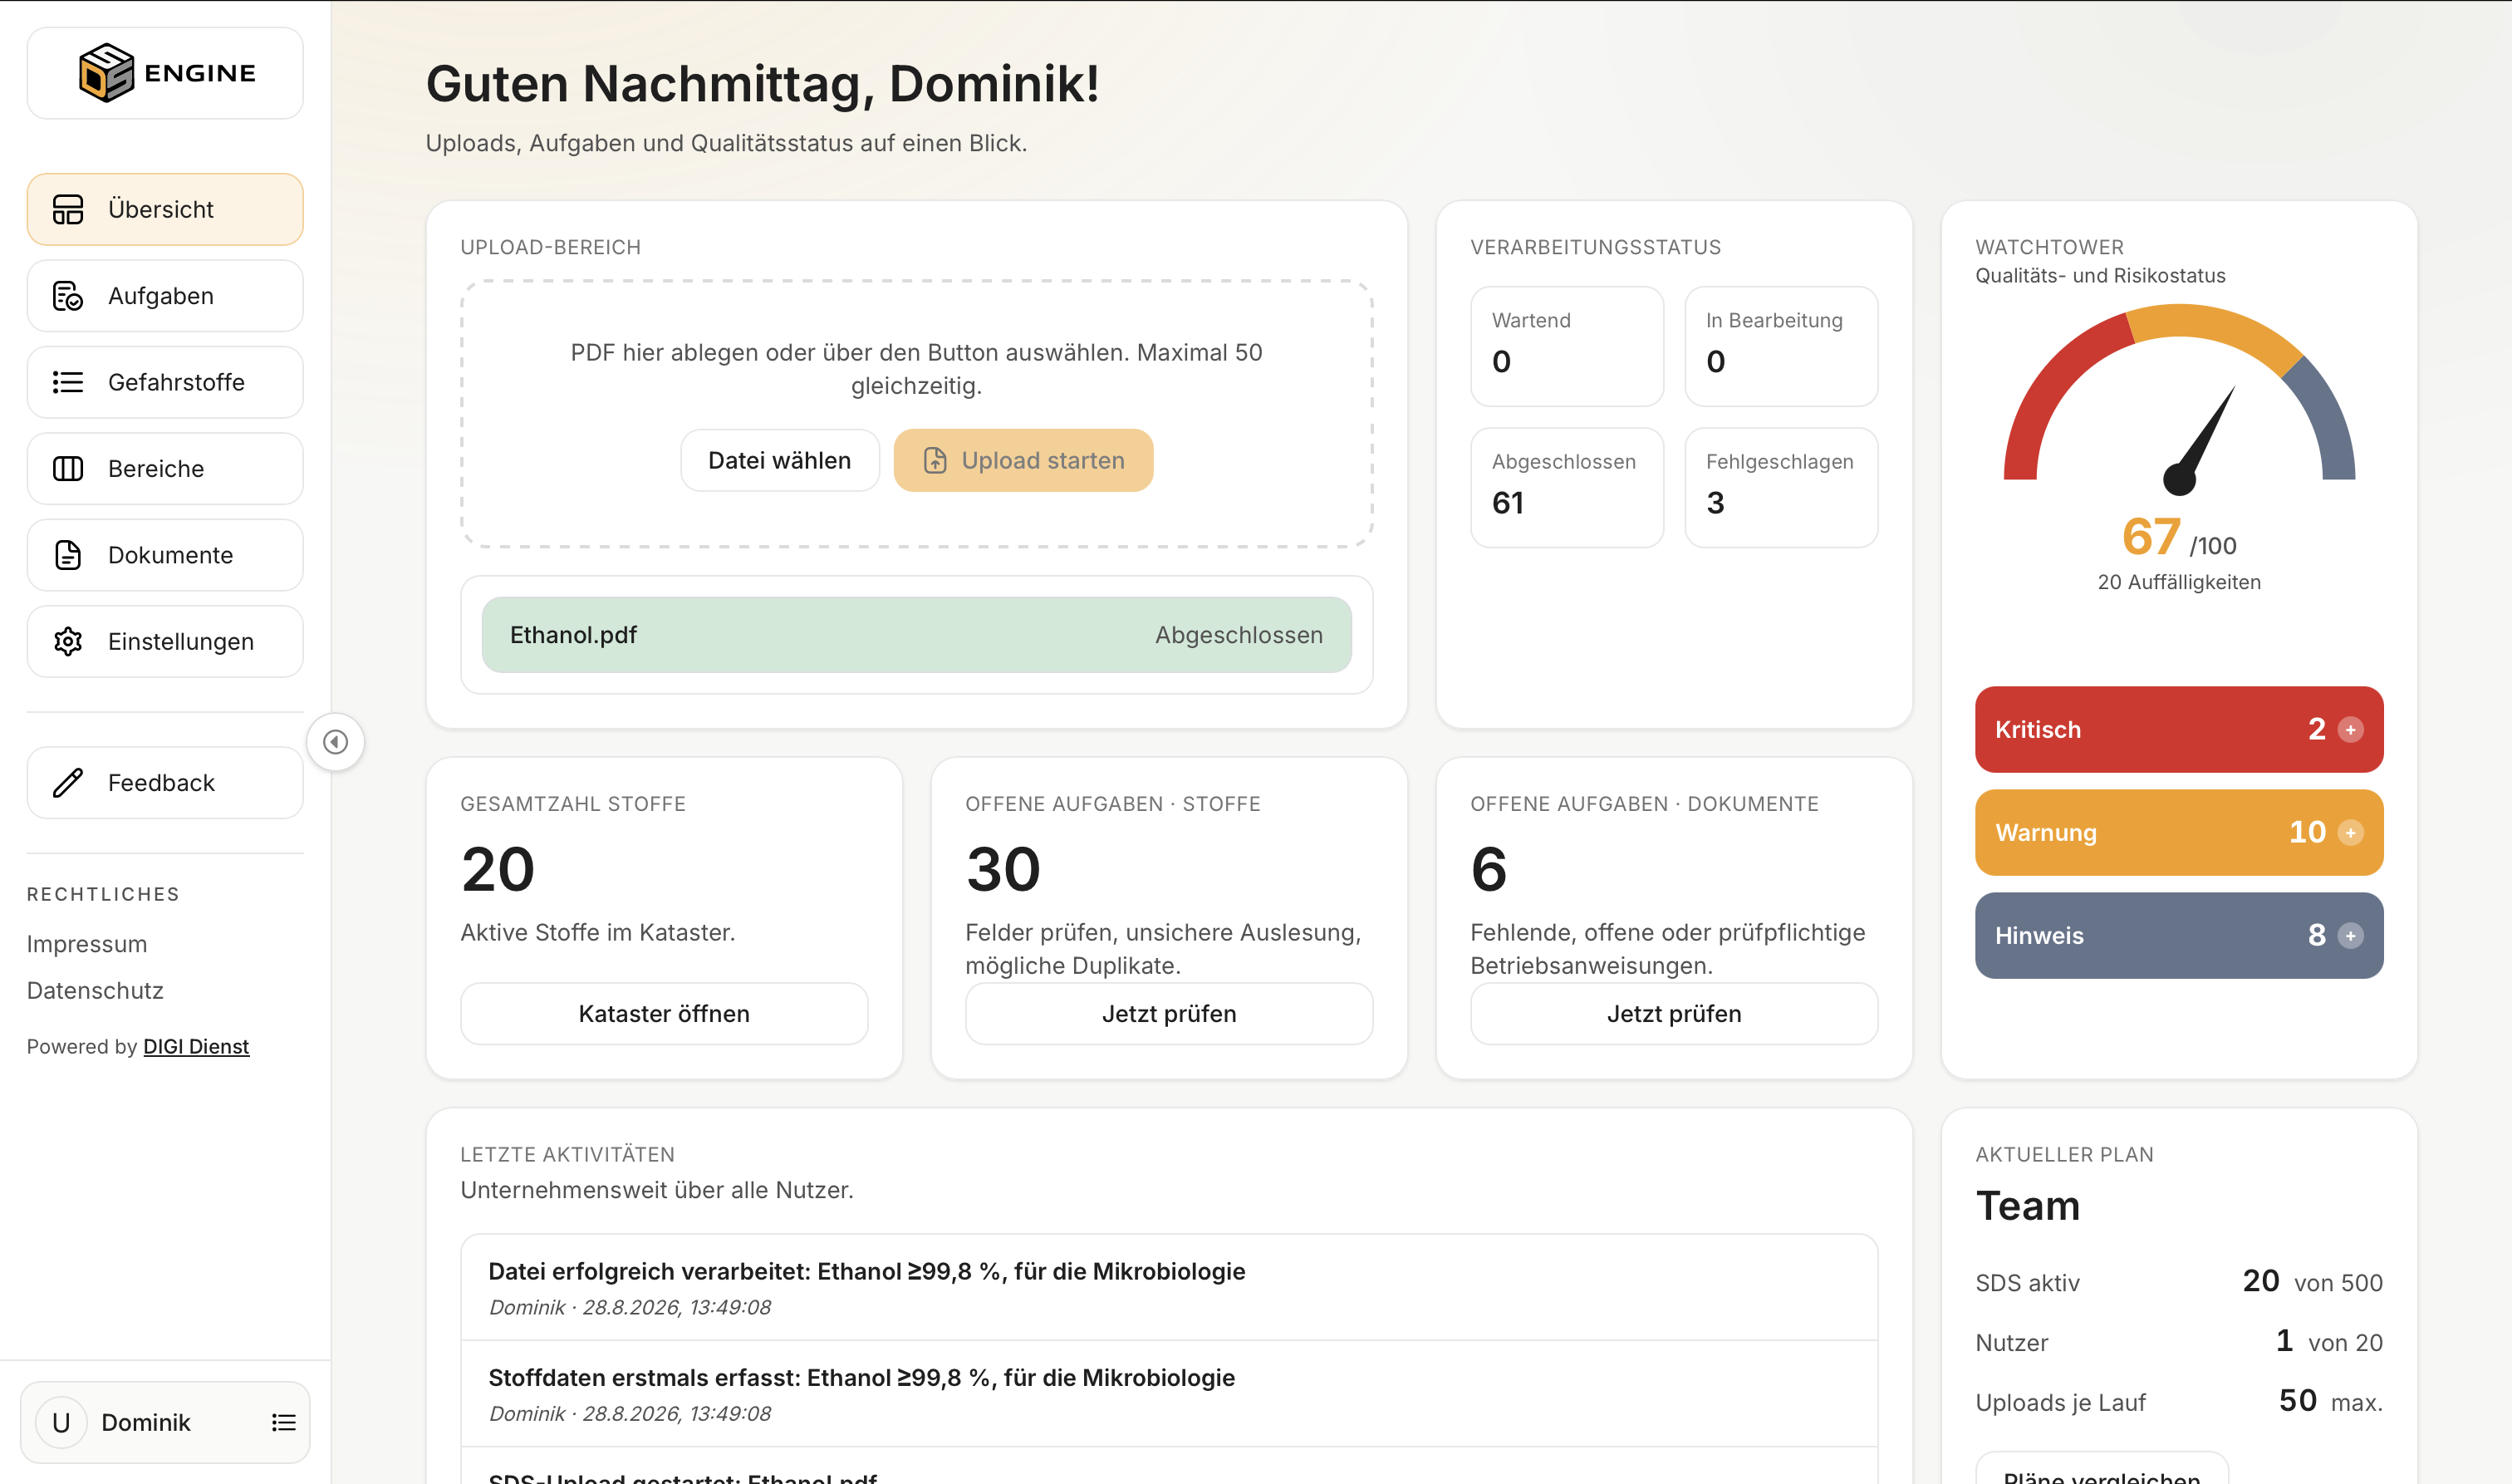The width and height of the screenshot is (2512, 1484).
Task: Open activity 'Stoffdaten erstmals erfasst: Ethanol'
Action: (x=1170, y=1394)
